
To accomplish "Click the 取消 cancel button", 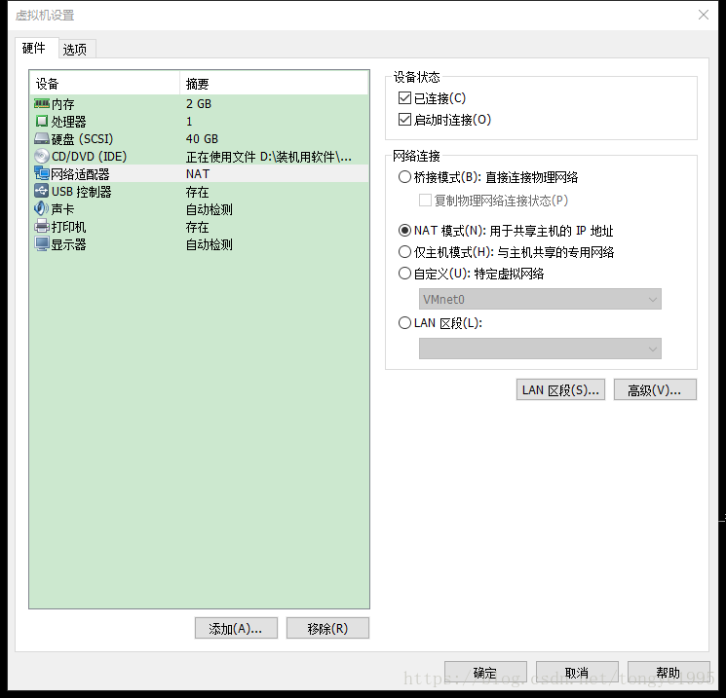I will [x=577, y=672].
